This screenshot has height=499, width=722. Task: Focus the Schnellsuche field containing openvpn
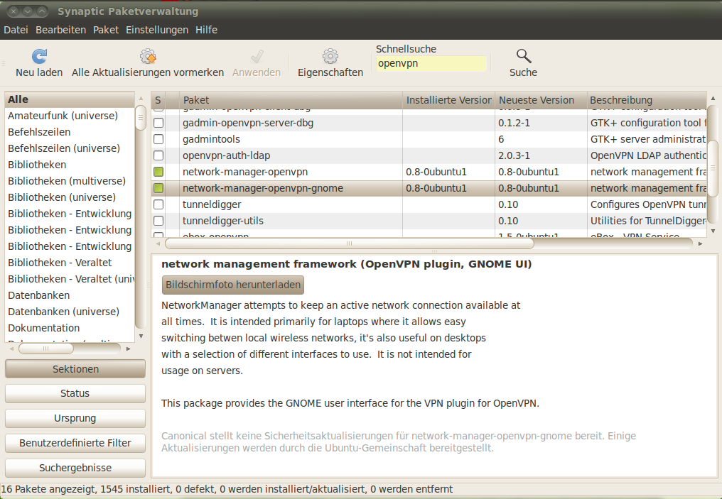coord(431,63)
